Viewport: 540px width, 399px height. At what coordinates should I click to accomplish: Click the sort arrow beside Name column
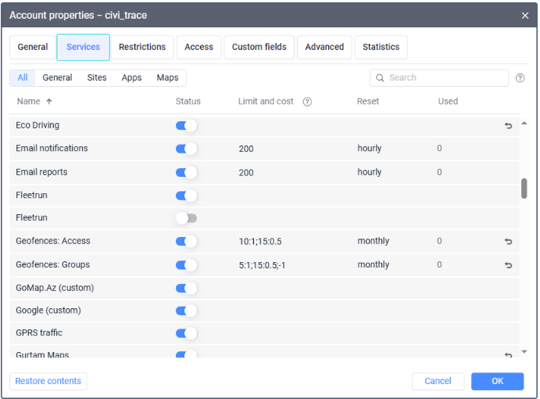(49, 102)
